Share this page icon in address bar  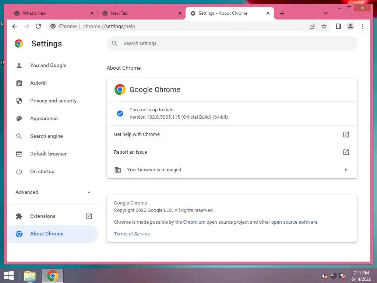pyautogui.click(x=312, y=26)
